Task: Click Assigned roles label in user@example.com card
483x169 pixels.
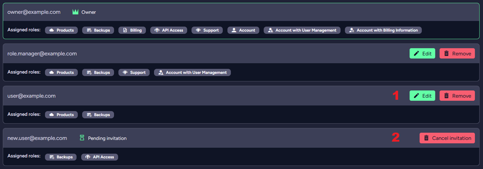Action: click(x=24, y=114)
